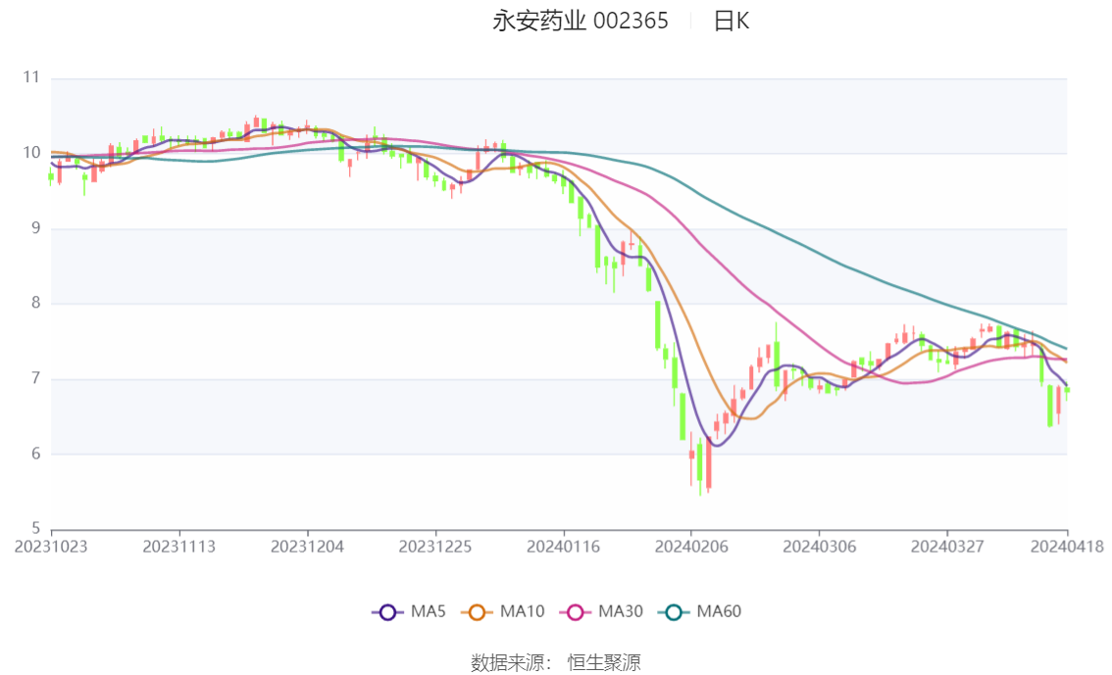
Task: Click the 20240116 date axis label
Action: (x=562, y=547)
